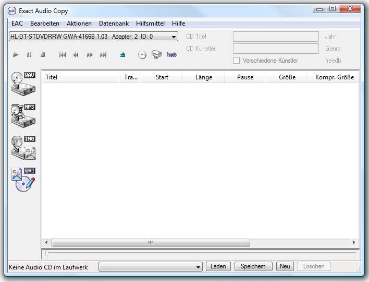The width and height of the screenshot is (369, 282).
Task: Sort by the Größe column header
Action: click(287, 77)
